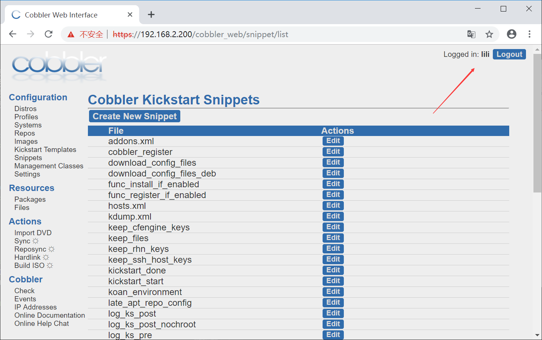The image size is (542, 340).
Task: Click the not-secure warning triangle icon
Action: [71, 35]
